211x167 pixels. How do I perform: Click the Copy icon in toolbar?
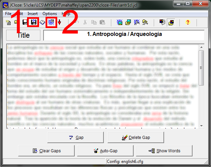[x=94, y=23]
